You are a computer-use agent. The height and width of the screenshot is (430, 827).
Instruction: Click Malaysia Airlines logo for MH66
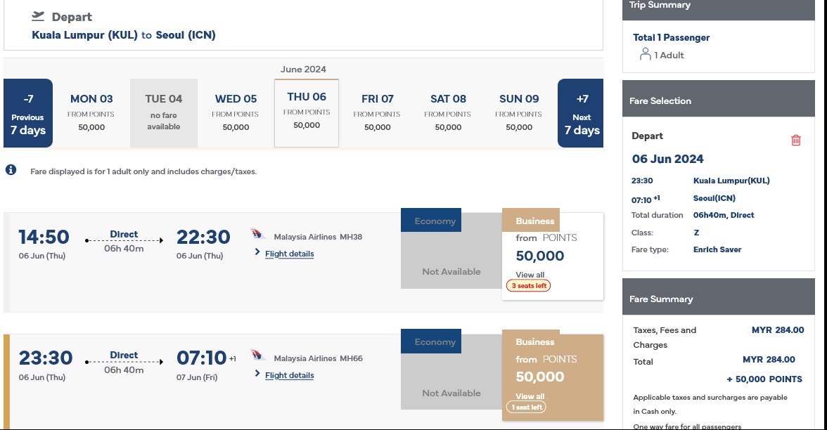pos(258,357)
